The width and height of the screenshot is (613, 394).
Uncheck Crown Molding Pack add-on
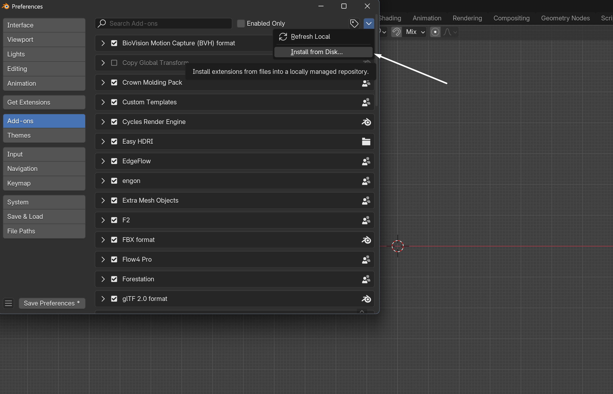(x=114, y=83)
